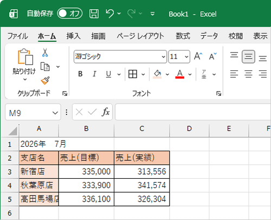Toggle Italic formatting button

point(94,74)
